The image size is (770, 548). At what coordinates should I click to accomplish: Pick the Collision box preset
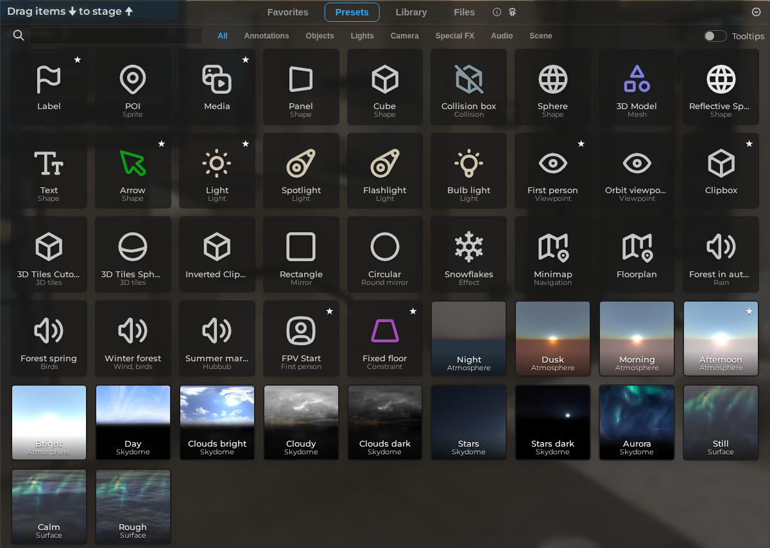point(469,87)
